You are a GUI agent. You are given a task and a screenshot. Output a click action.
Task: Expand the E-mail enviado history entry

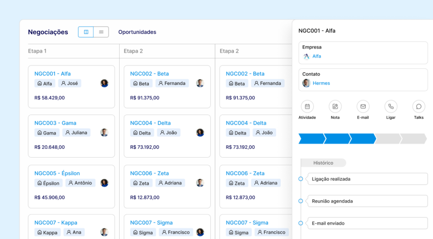[367, 223]
